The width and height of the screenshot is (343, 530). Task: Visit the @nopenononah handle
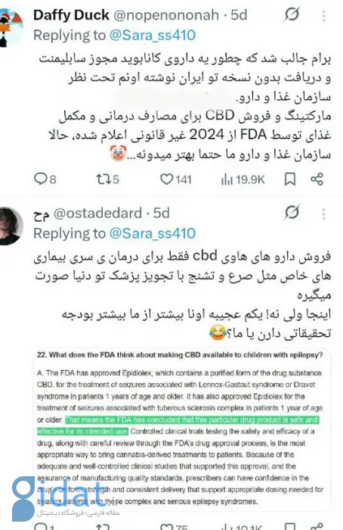166,15
